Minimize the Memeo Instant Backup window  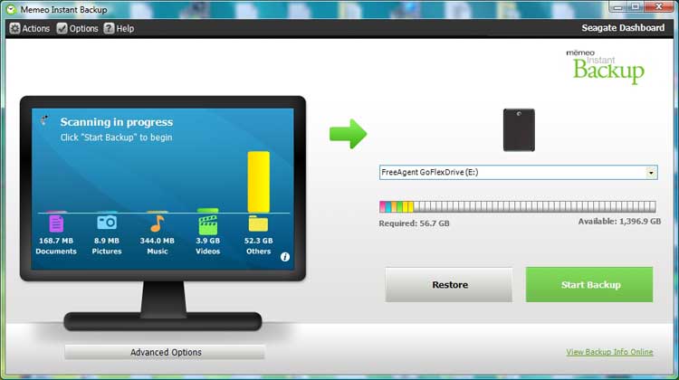(x=617, y=7)
